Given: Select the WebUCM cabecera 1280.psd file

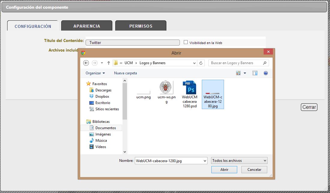Looking at the screenshot, I should pyautogui.click(x=190, y=94).
